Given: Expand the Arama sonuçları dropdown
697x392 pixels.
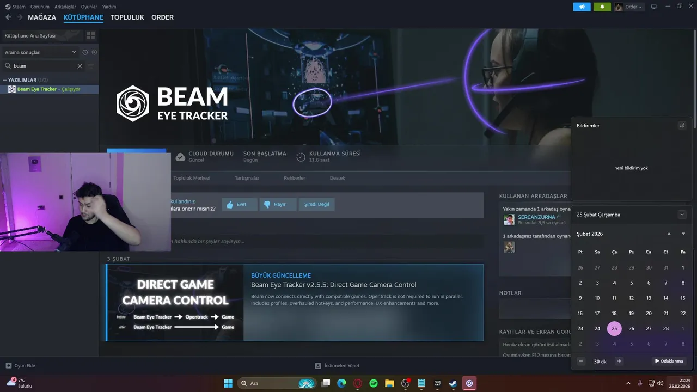Looking at the screenshot, I should [40, 52].
